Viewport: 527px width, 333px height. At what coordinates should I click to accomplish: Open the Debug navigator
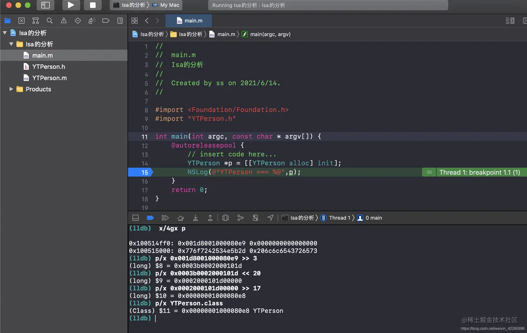tap(92, 21)
